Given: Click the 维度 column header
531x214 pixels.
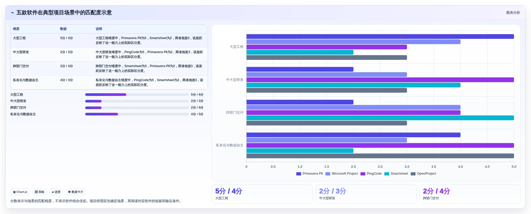Looking at the screenshot, I should pyautogui.click(x=16, y=29).
